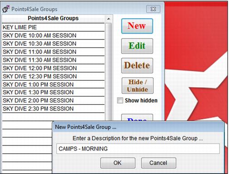This screenshot has width=229, height=174.
Task: Select SKY DIVE 12:00 PM SESSION row
Action: tap(53, 68)
